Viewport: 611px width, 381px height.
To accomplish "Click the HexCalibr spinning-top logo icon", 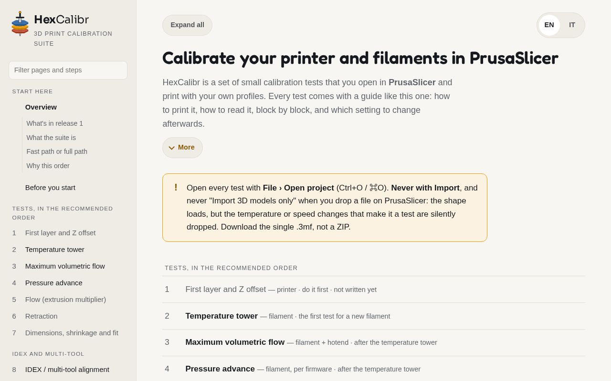I will (x=20, y=24).
